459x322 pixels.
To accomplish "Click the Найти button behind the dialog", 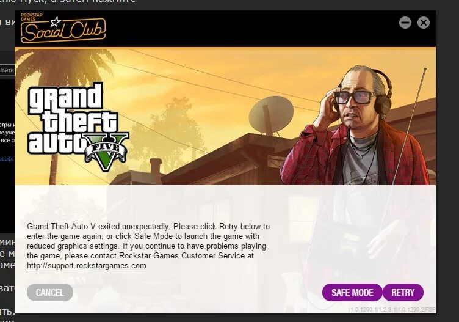I will pos(7,70).
